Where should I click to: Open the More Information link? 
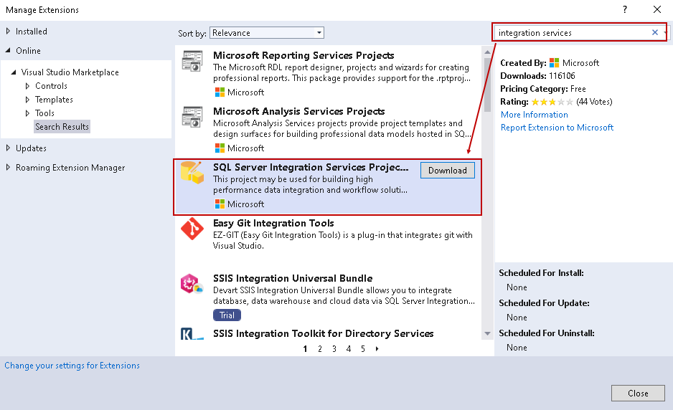tap(534, 115)
